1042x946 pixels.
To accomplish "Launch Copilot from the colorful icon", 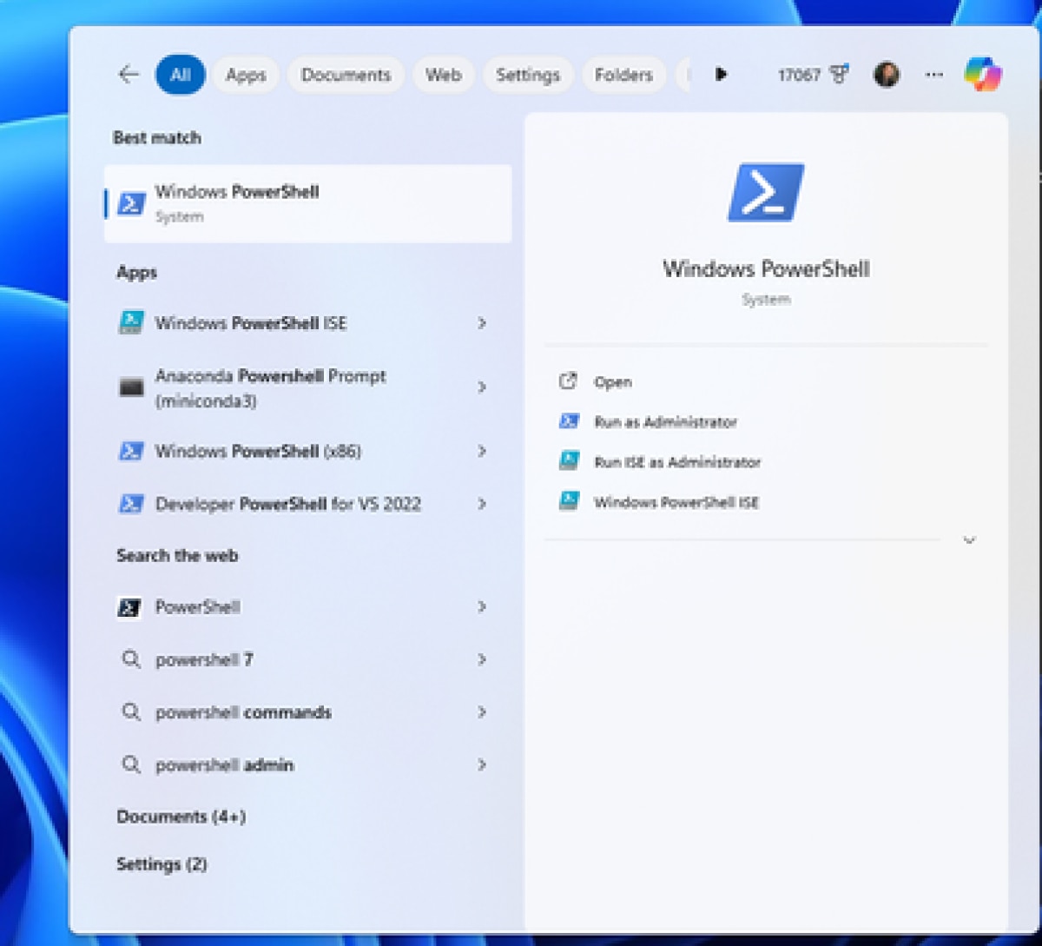I will (983, 75).
